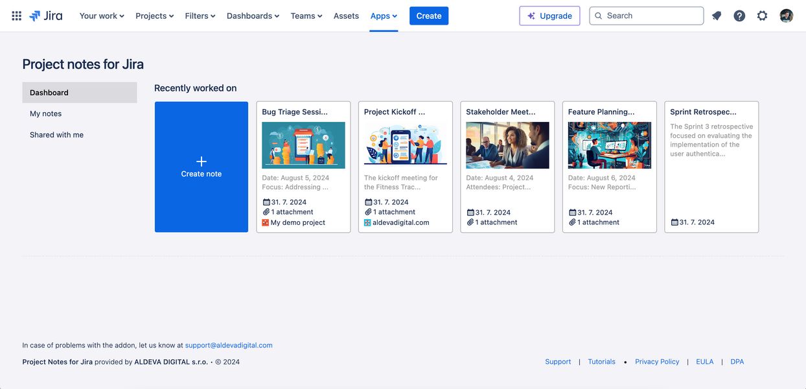Click the blue Create button
Screen dimensions: 806x389
[x=429, y=16]
